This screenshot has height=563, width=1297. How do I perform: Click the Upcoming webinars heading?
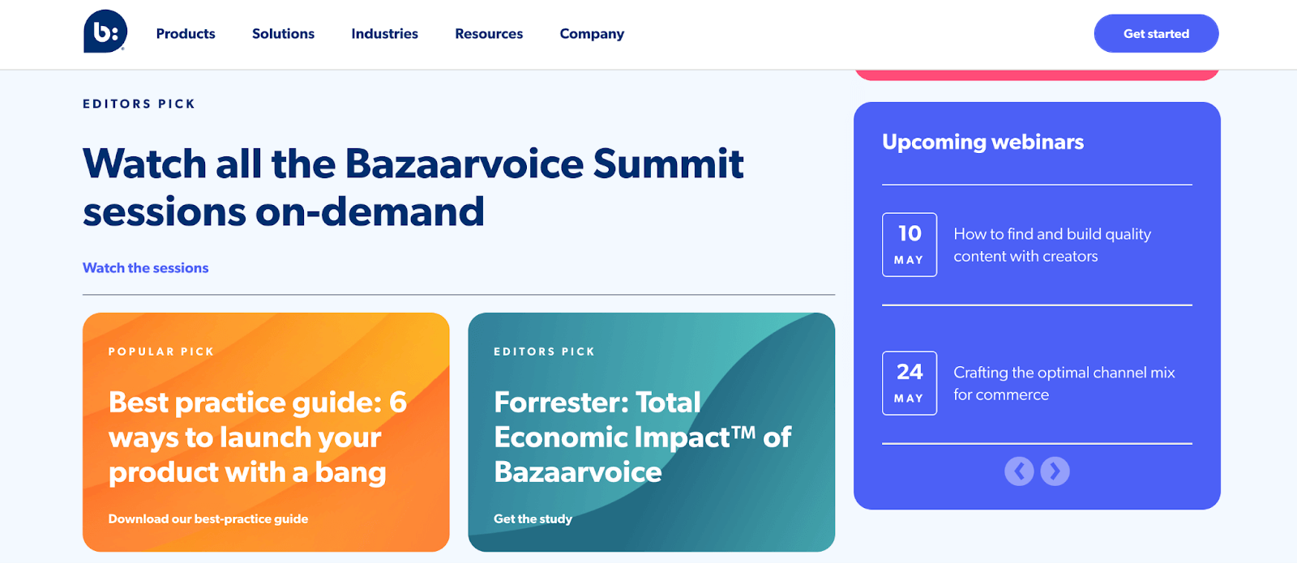982,143
